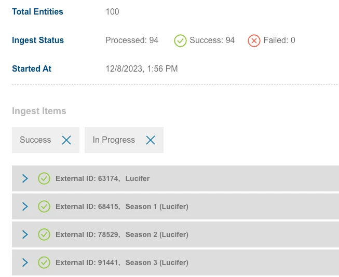Remove the In Progress filter chip

click(x=151, y=140)
